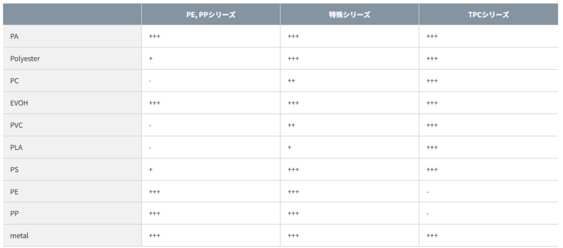Select the PS row label
Screen dimensions: 563x248
coord(15,169)
